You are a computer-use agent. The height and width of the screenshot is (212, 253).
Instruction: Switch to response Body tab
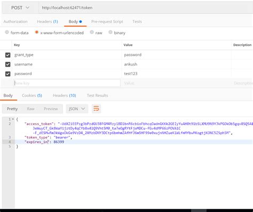tap(8, 95)
